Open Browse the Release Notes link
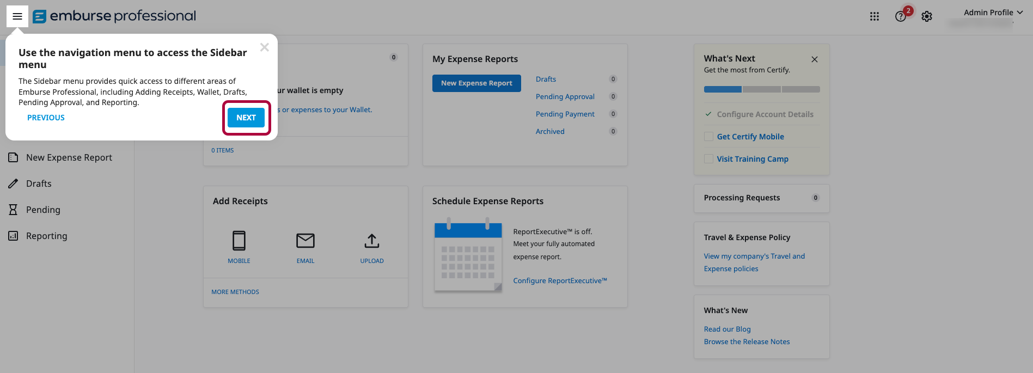 (747, 341)
